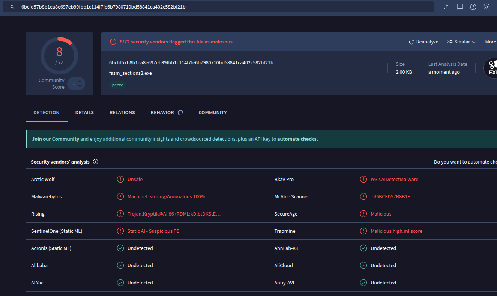Viewport: 497px width, 296px height.
Task: Open the automate checks link
Action: point(297,139)
